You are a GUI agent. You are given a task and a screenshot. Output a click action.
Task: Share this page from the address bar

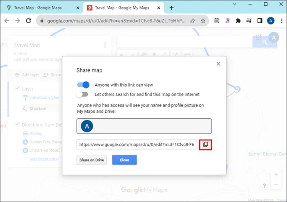tap(192, 21)
